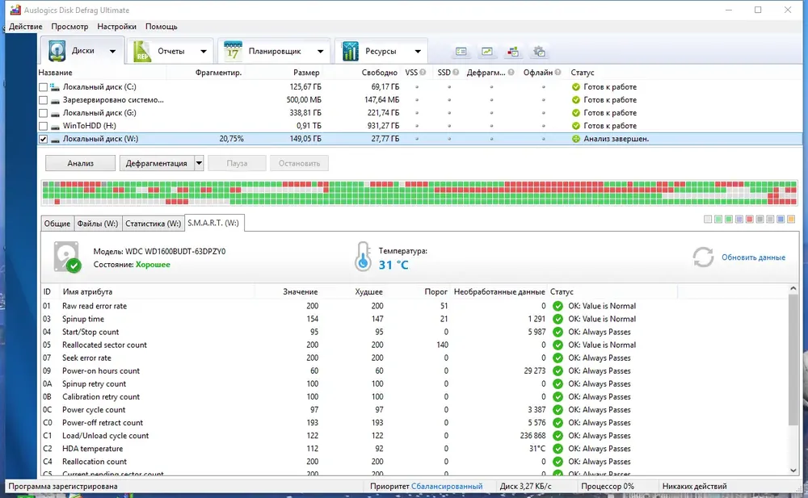This screenshot has height=498, width=808.
Task: Click the checklist view icon in toolbar
Action: click(x=461, y=51)
